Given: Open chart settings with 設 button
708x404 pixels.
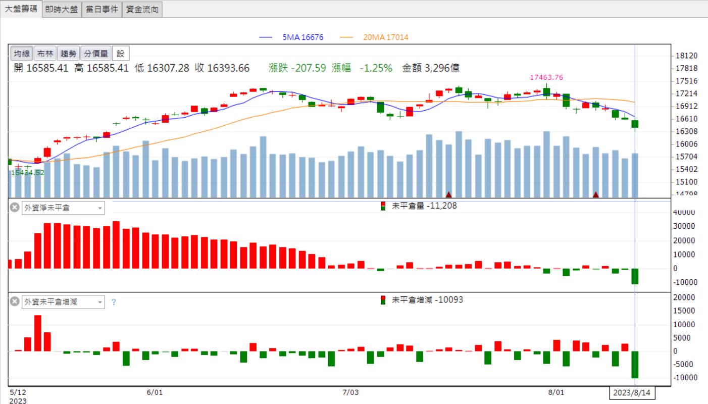Looking at the screenshot, I should [x=120, y=54].
